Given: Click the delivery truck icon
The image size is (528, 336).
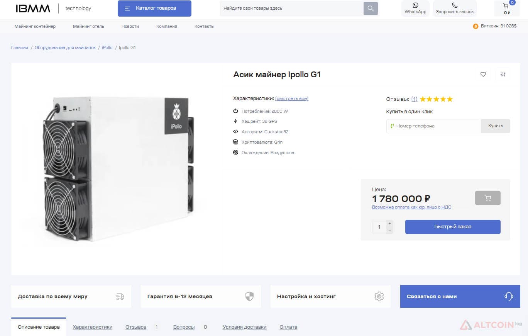Looking at the screenshot, I should (x=120, y=297).
